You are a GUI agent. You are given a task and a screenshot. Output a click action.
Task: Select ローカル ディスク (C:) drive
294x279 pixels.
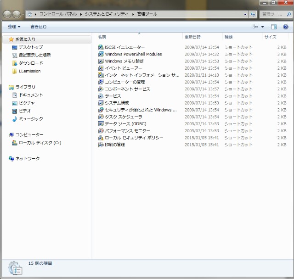click(x=40, y=143)
